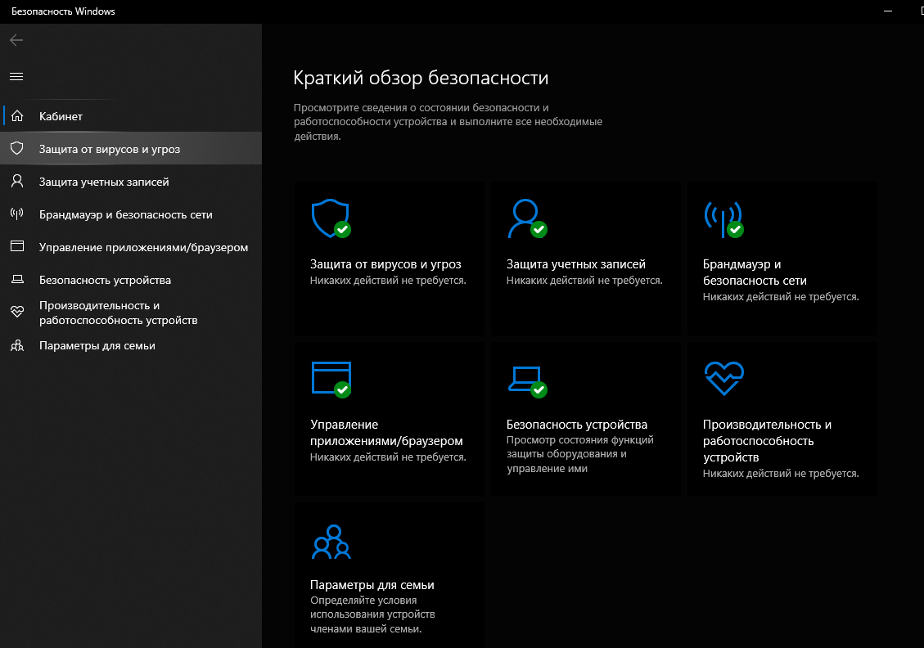Click heart icon beside Производительность in sidebar
The height and width of the screenshot is (648, 924).
(17, 312)
